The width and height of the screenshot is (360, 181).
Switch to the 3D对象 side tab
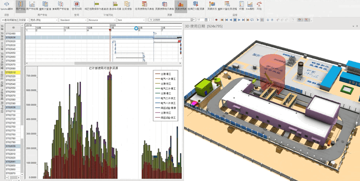[2, 47]
